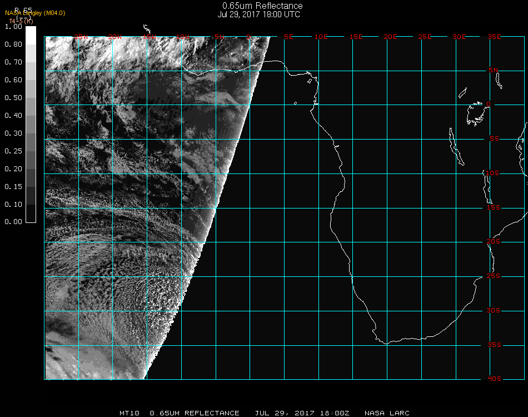
Task: Click the 25E longitude label
Action: pos(425,37)
